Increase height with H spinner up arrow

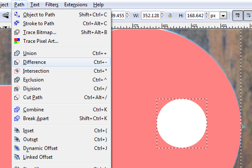click(207, 13)
